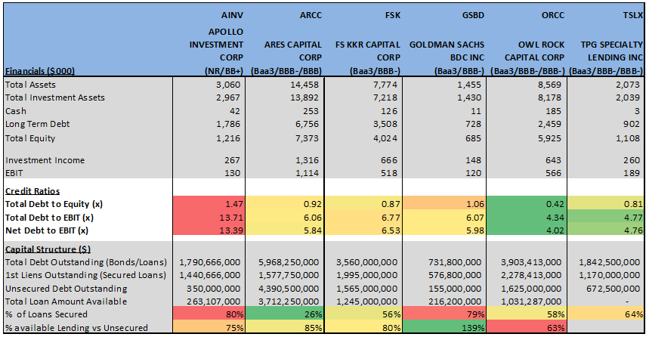Click the Capital Structure ($) heading
This screenshot has width=649, height=337.
coord(48,249)
